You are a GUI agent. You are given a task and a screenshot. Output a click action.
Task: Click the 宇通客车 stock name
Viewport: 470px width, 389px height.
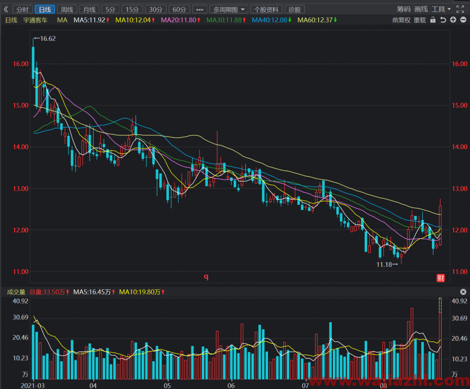click(x=35, y=20)
